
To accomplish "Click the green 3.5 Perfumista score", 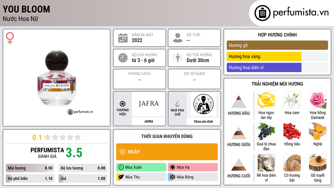I will 74,153.
